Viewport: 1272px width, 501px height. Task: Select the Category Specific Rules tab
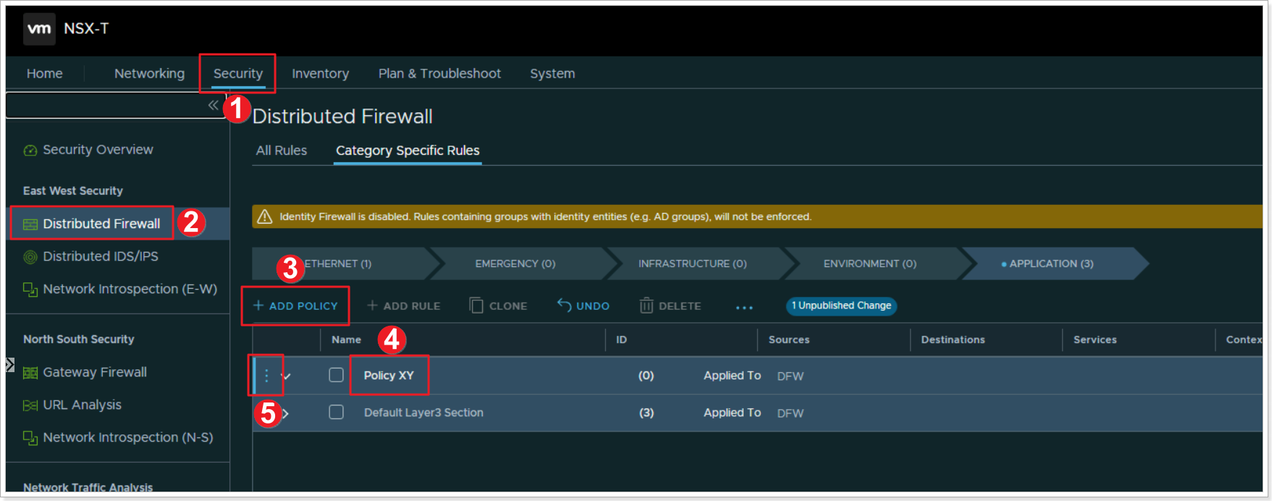tap(408, 151)
